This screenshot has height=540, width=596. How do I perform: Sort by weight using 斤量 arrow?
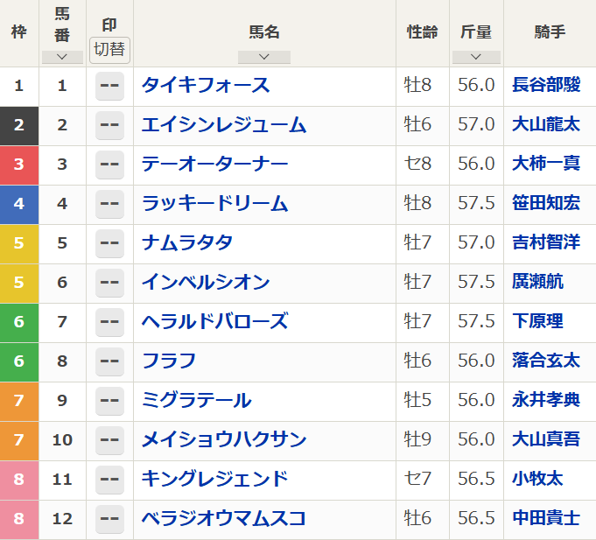476,57
